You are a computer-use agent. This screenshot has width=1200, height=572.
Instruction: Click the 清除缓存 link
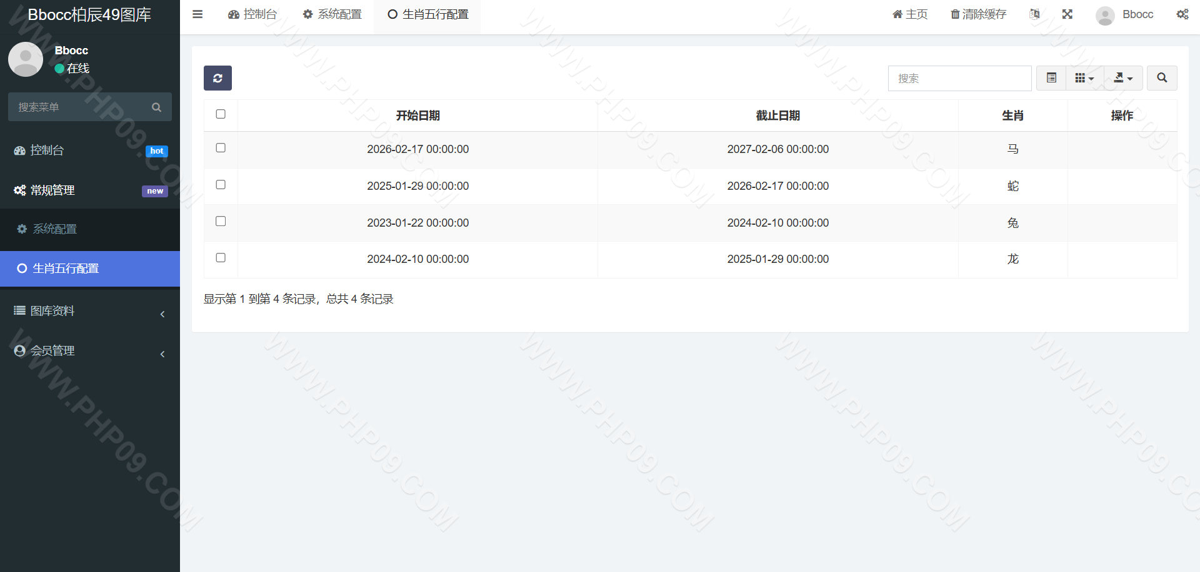point(978,14)
